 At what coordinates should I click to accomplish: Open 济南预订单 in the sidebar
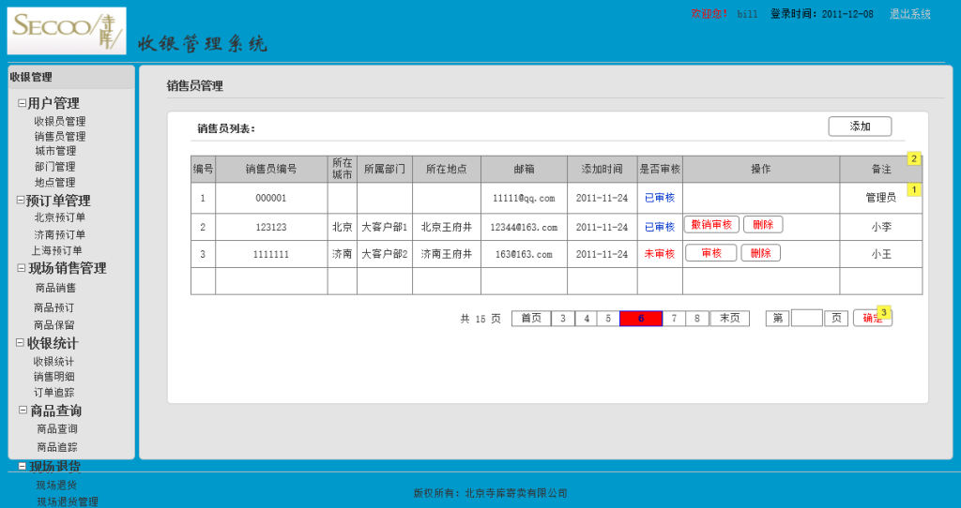[59, 234]
